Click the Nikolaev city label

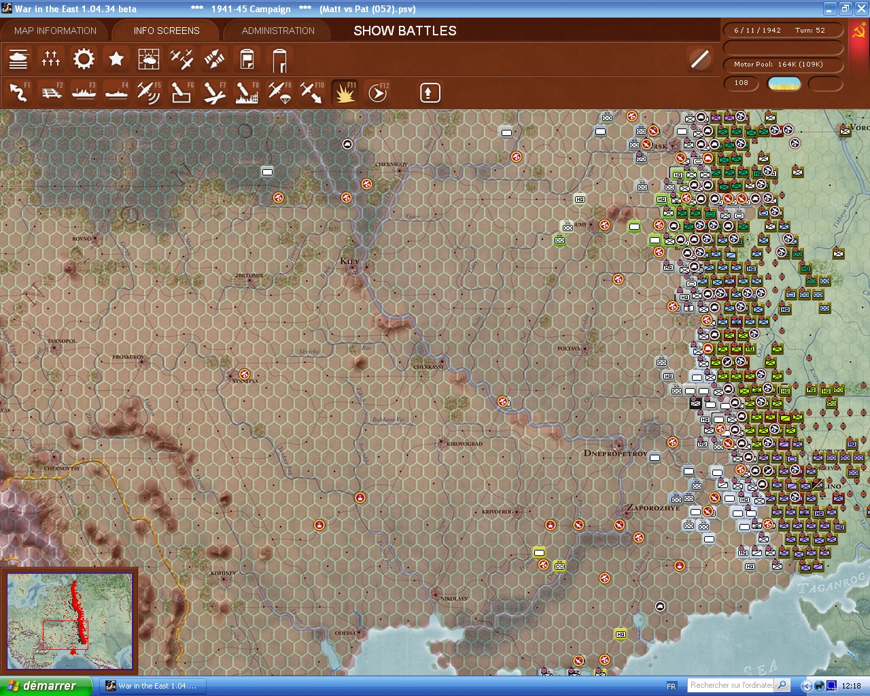pos(455,599)
